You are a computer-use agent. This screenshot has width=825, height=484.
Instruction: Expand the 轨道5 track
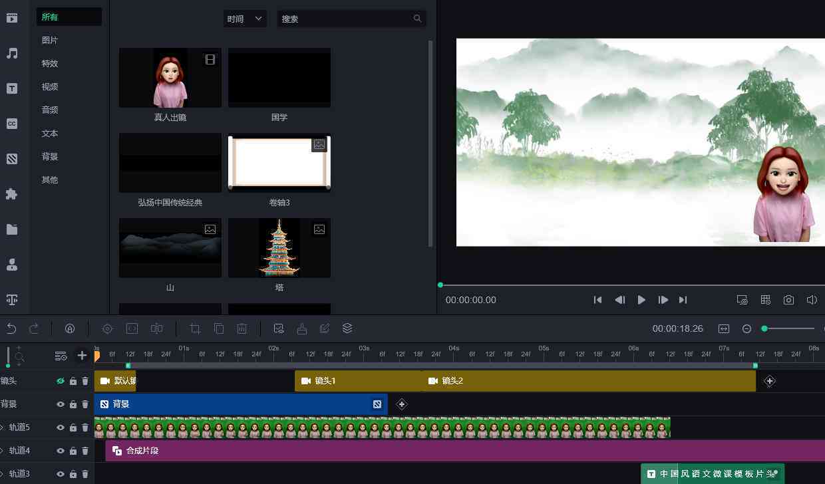(x=2, y=427)
